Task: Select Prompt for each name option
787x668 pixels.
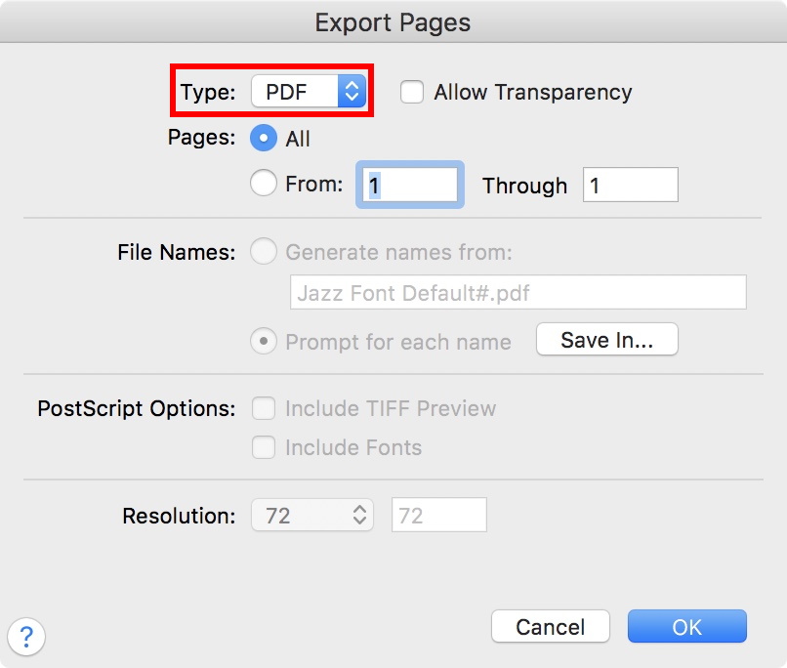Action: coord(264,342)
